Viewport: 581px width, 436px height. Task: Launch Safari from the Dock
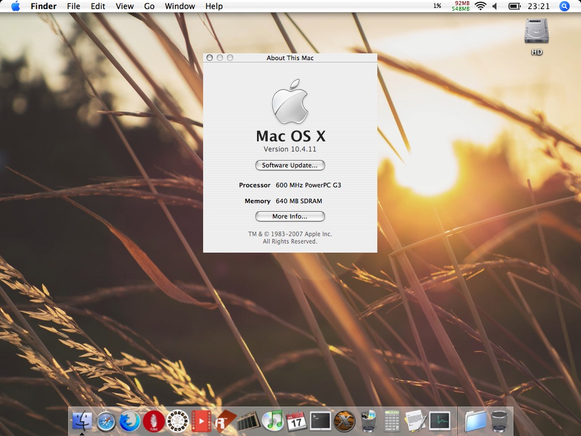[106, 422]
